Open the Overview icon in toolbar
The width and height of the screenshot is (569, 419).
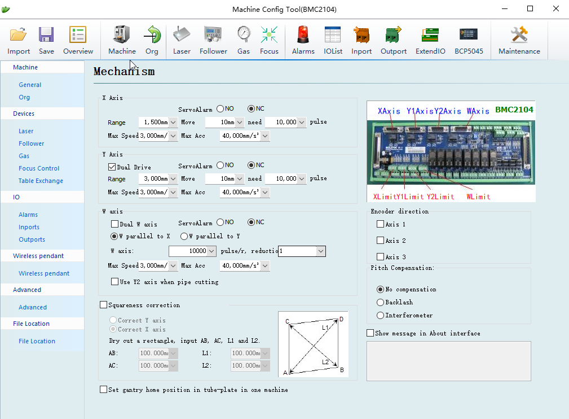(78, 35)
